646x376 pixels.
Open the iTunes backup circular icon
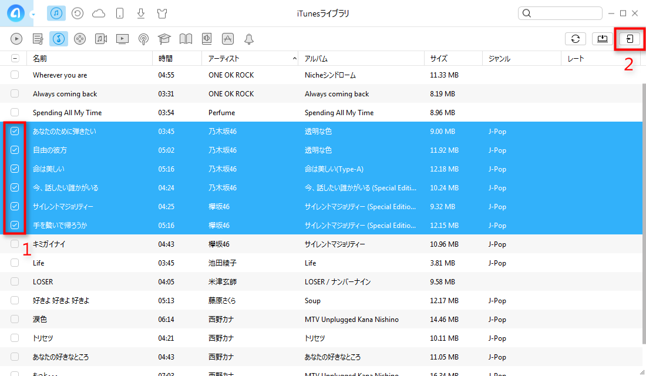[x=78, y=13]
